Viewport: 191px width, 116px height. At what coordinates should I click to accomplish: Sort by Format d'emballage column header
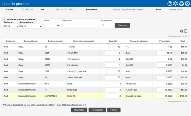(x=139, y=41)
